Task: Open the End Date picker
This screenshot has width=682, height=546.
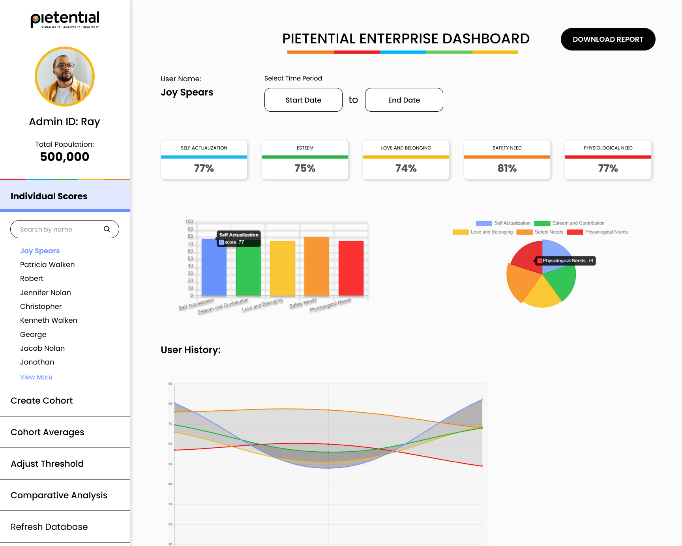Action: tap(404, 100)
